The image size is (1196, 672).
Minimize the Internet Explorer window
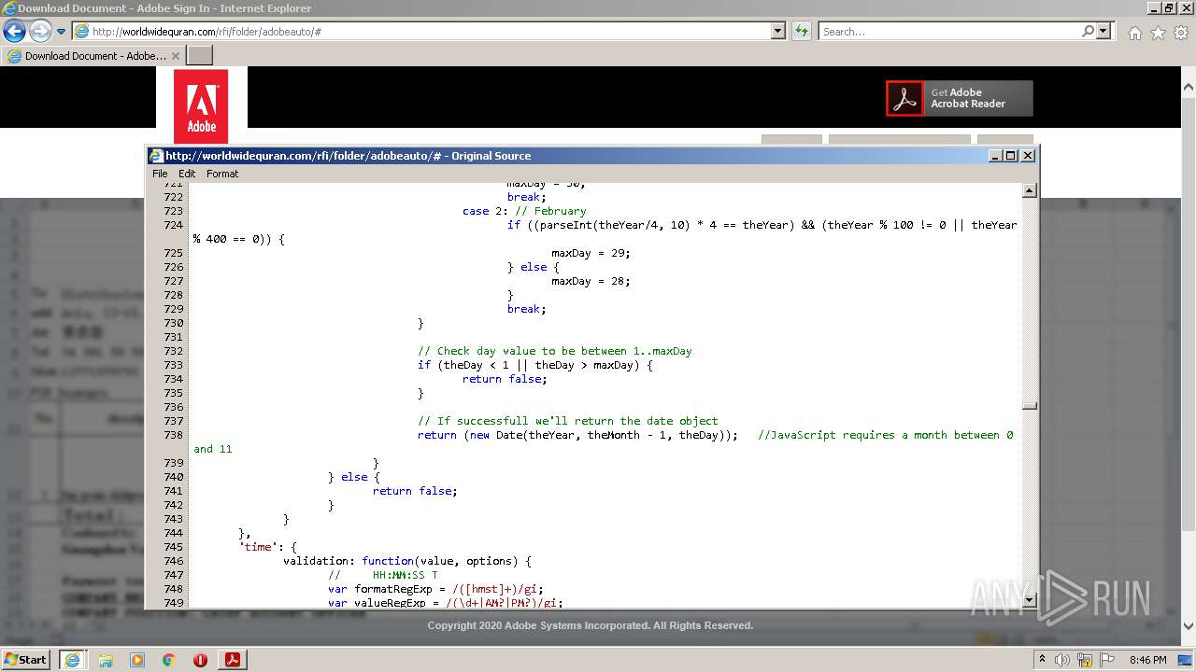click(1153, 7)
